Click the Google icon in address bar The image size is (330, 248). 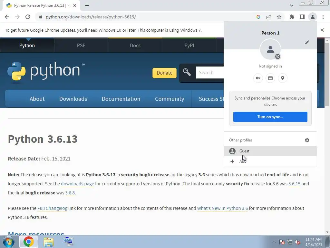pyautogui.click(x=258, y=17)
